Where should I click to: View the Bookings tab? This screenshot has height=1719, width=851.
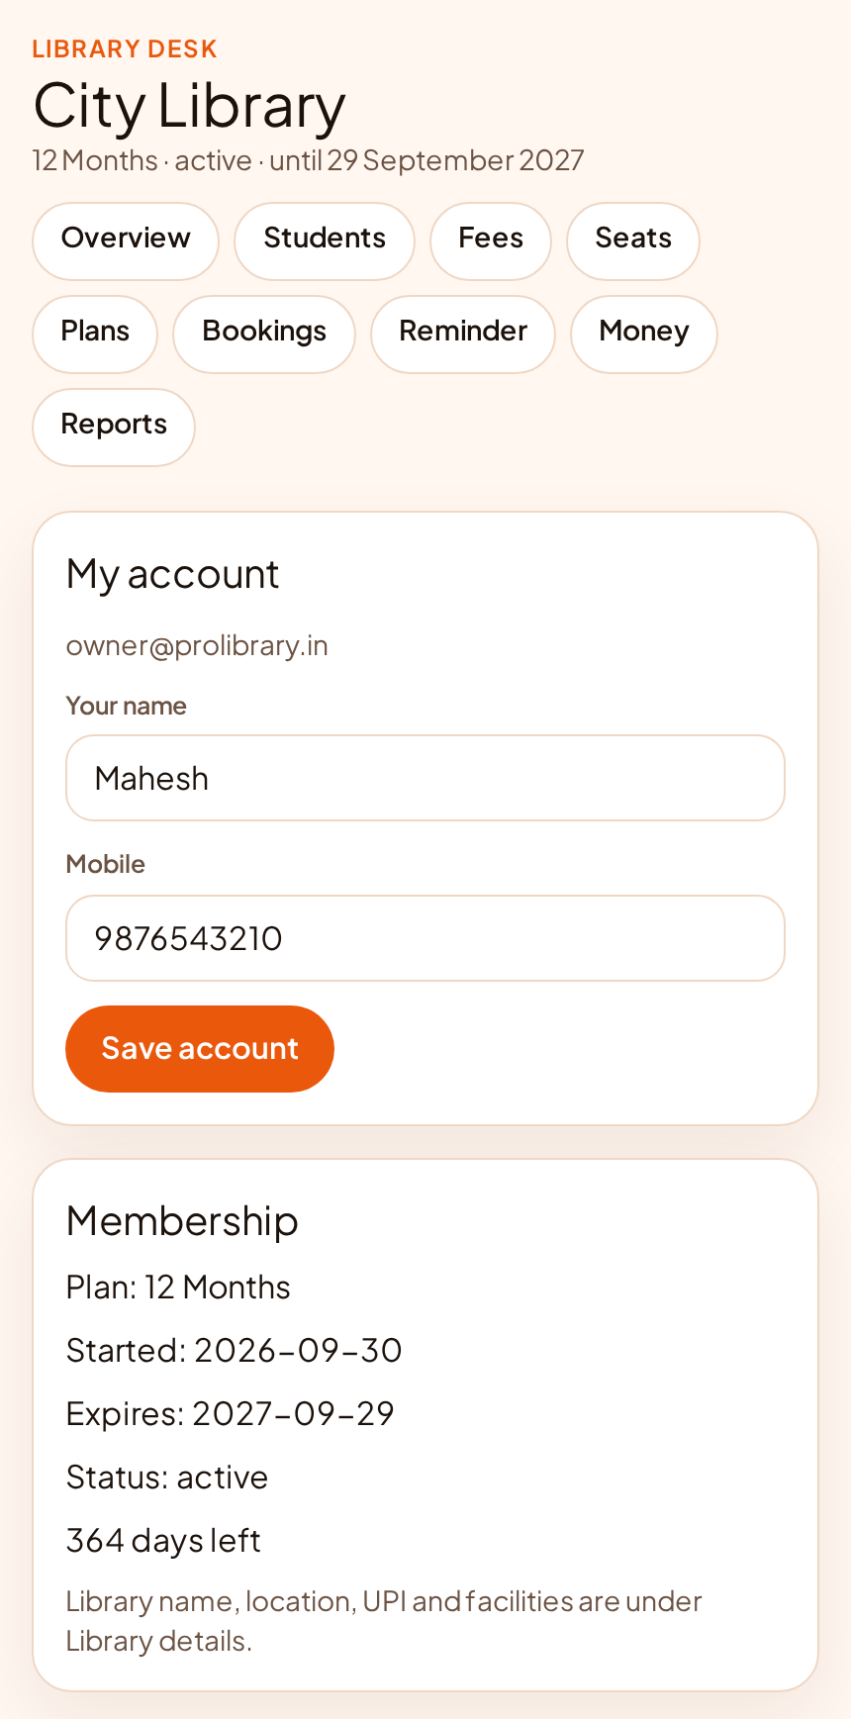tap(264, 334)
